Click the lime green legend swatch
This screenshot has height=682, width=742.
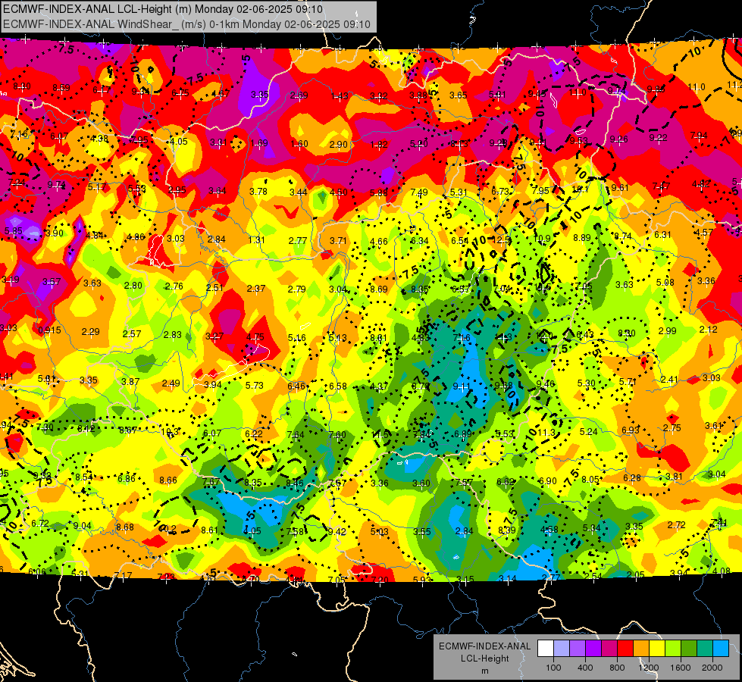673,649
